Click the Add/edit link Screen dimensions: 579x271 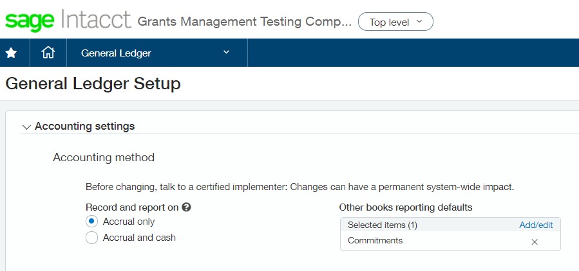tap(536, 225)
